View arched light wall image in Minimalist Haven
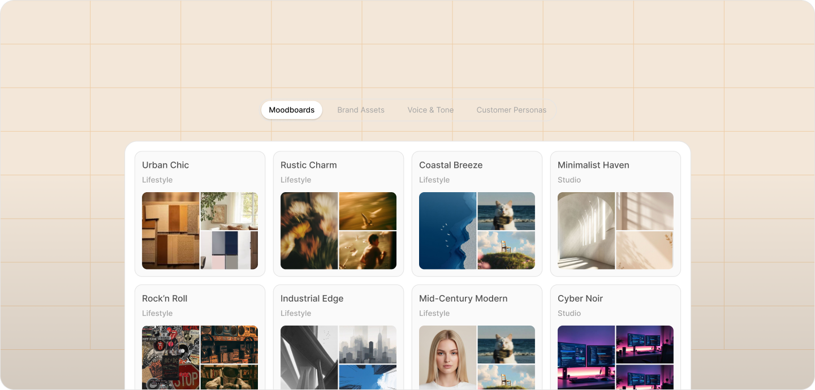 (x=587, y=231)
